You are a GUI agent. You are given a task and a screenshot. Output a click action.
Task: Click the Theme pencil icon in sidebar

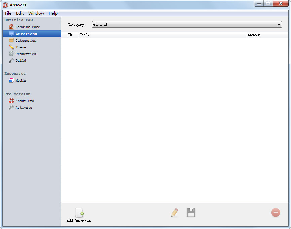coord(11,47)
